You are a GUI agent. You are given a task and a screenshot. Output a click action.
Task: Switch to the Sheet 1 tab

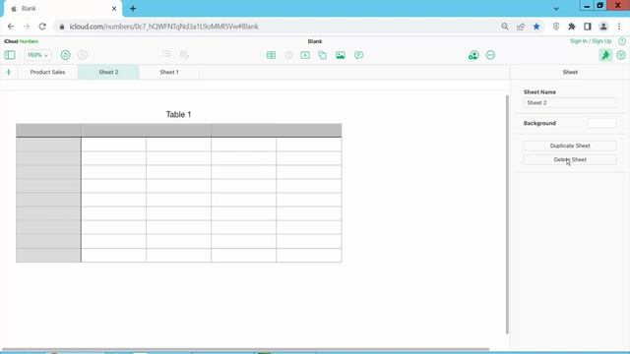point(169,72)
